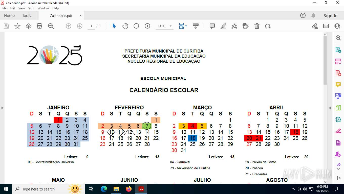Expand the left navigation pane
344x194 pixels.
(2, 108)
